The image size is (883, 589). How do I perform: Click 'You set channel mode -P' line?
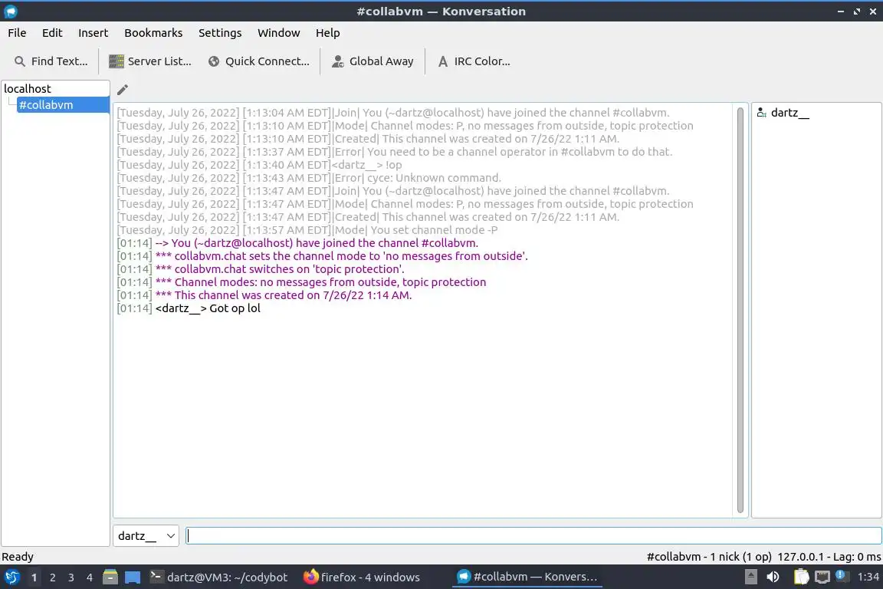(307, 230)
